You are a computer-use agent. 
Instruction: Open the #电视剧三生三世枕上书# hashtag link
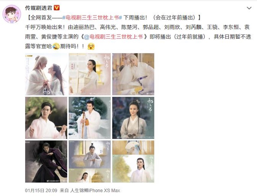(x=92, y=18)
